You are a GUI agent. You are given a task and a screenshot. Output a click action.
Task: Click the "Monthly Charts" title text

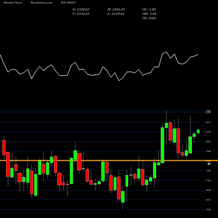13,3
